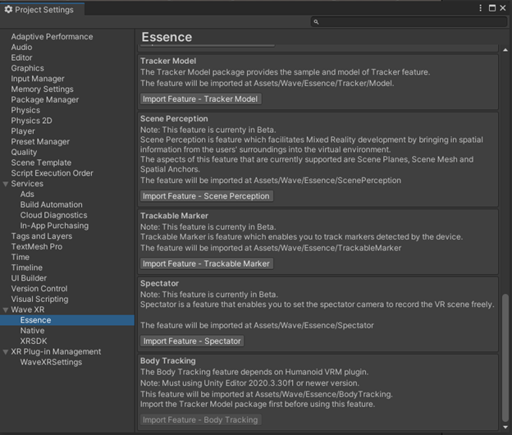Click Import Feature - Body Tracking button
512x435 pixels.
click(x=200, y=419)
